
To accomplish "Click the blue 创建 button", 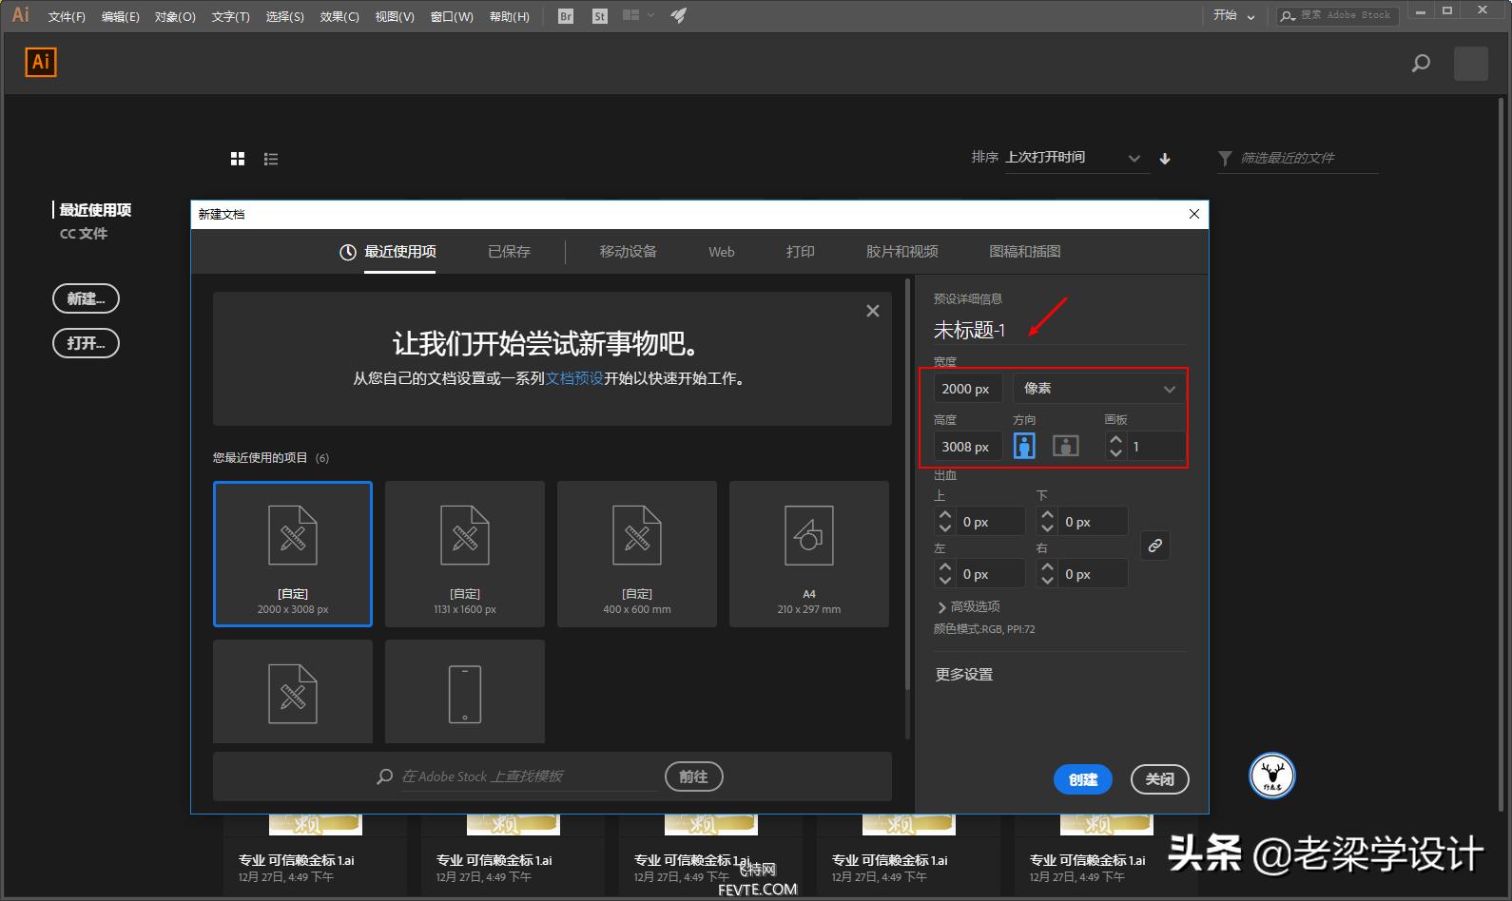I will tap(1083, 779).
